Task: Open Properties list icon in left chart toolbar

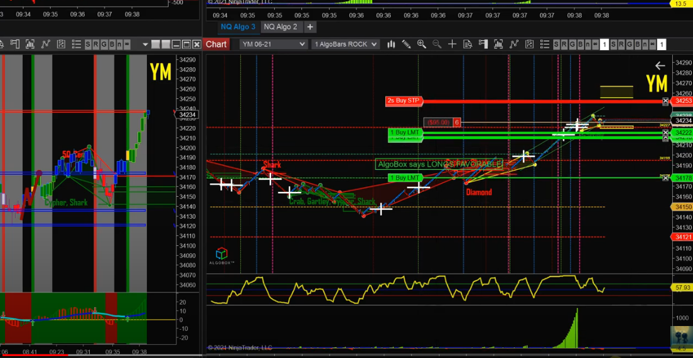Action: click(77, 44)
